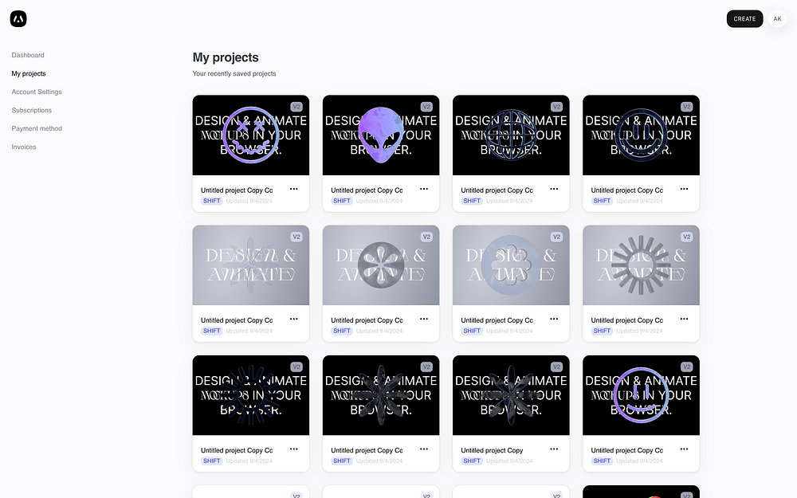Open the three-dot menu for the dark sunburst on black project
This screenshot has height=498, width=797.
[x=294, y=449]
